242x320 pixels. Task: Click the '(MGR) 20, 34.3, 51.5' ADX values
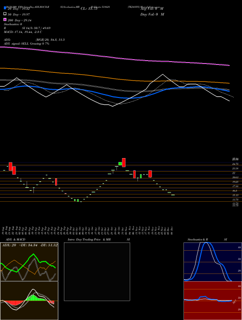pyautogui.click(x=50, y=40)
